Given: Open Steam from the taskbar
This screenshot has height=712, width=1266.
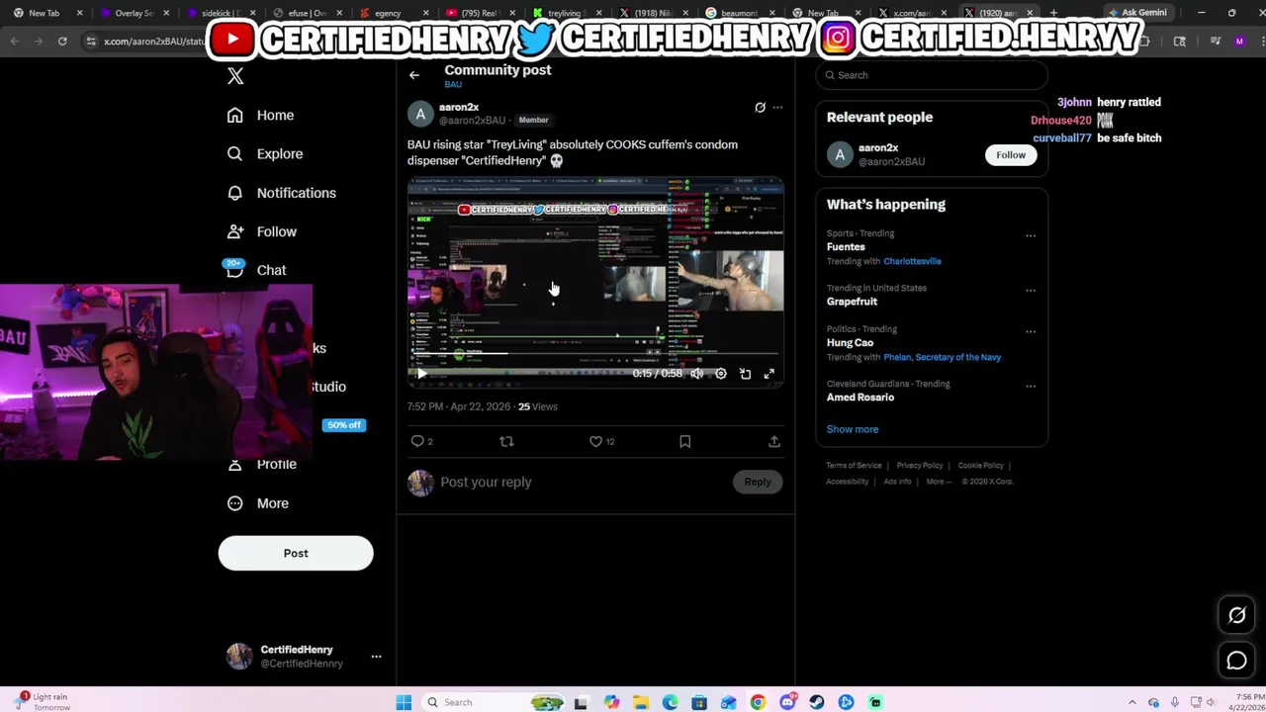Looking at the screenshot, I should pos(817,702).
